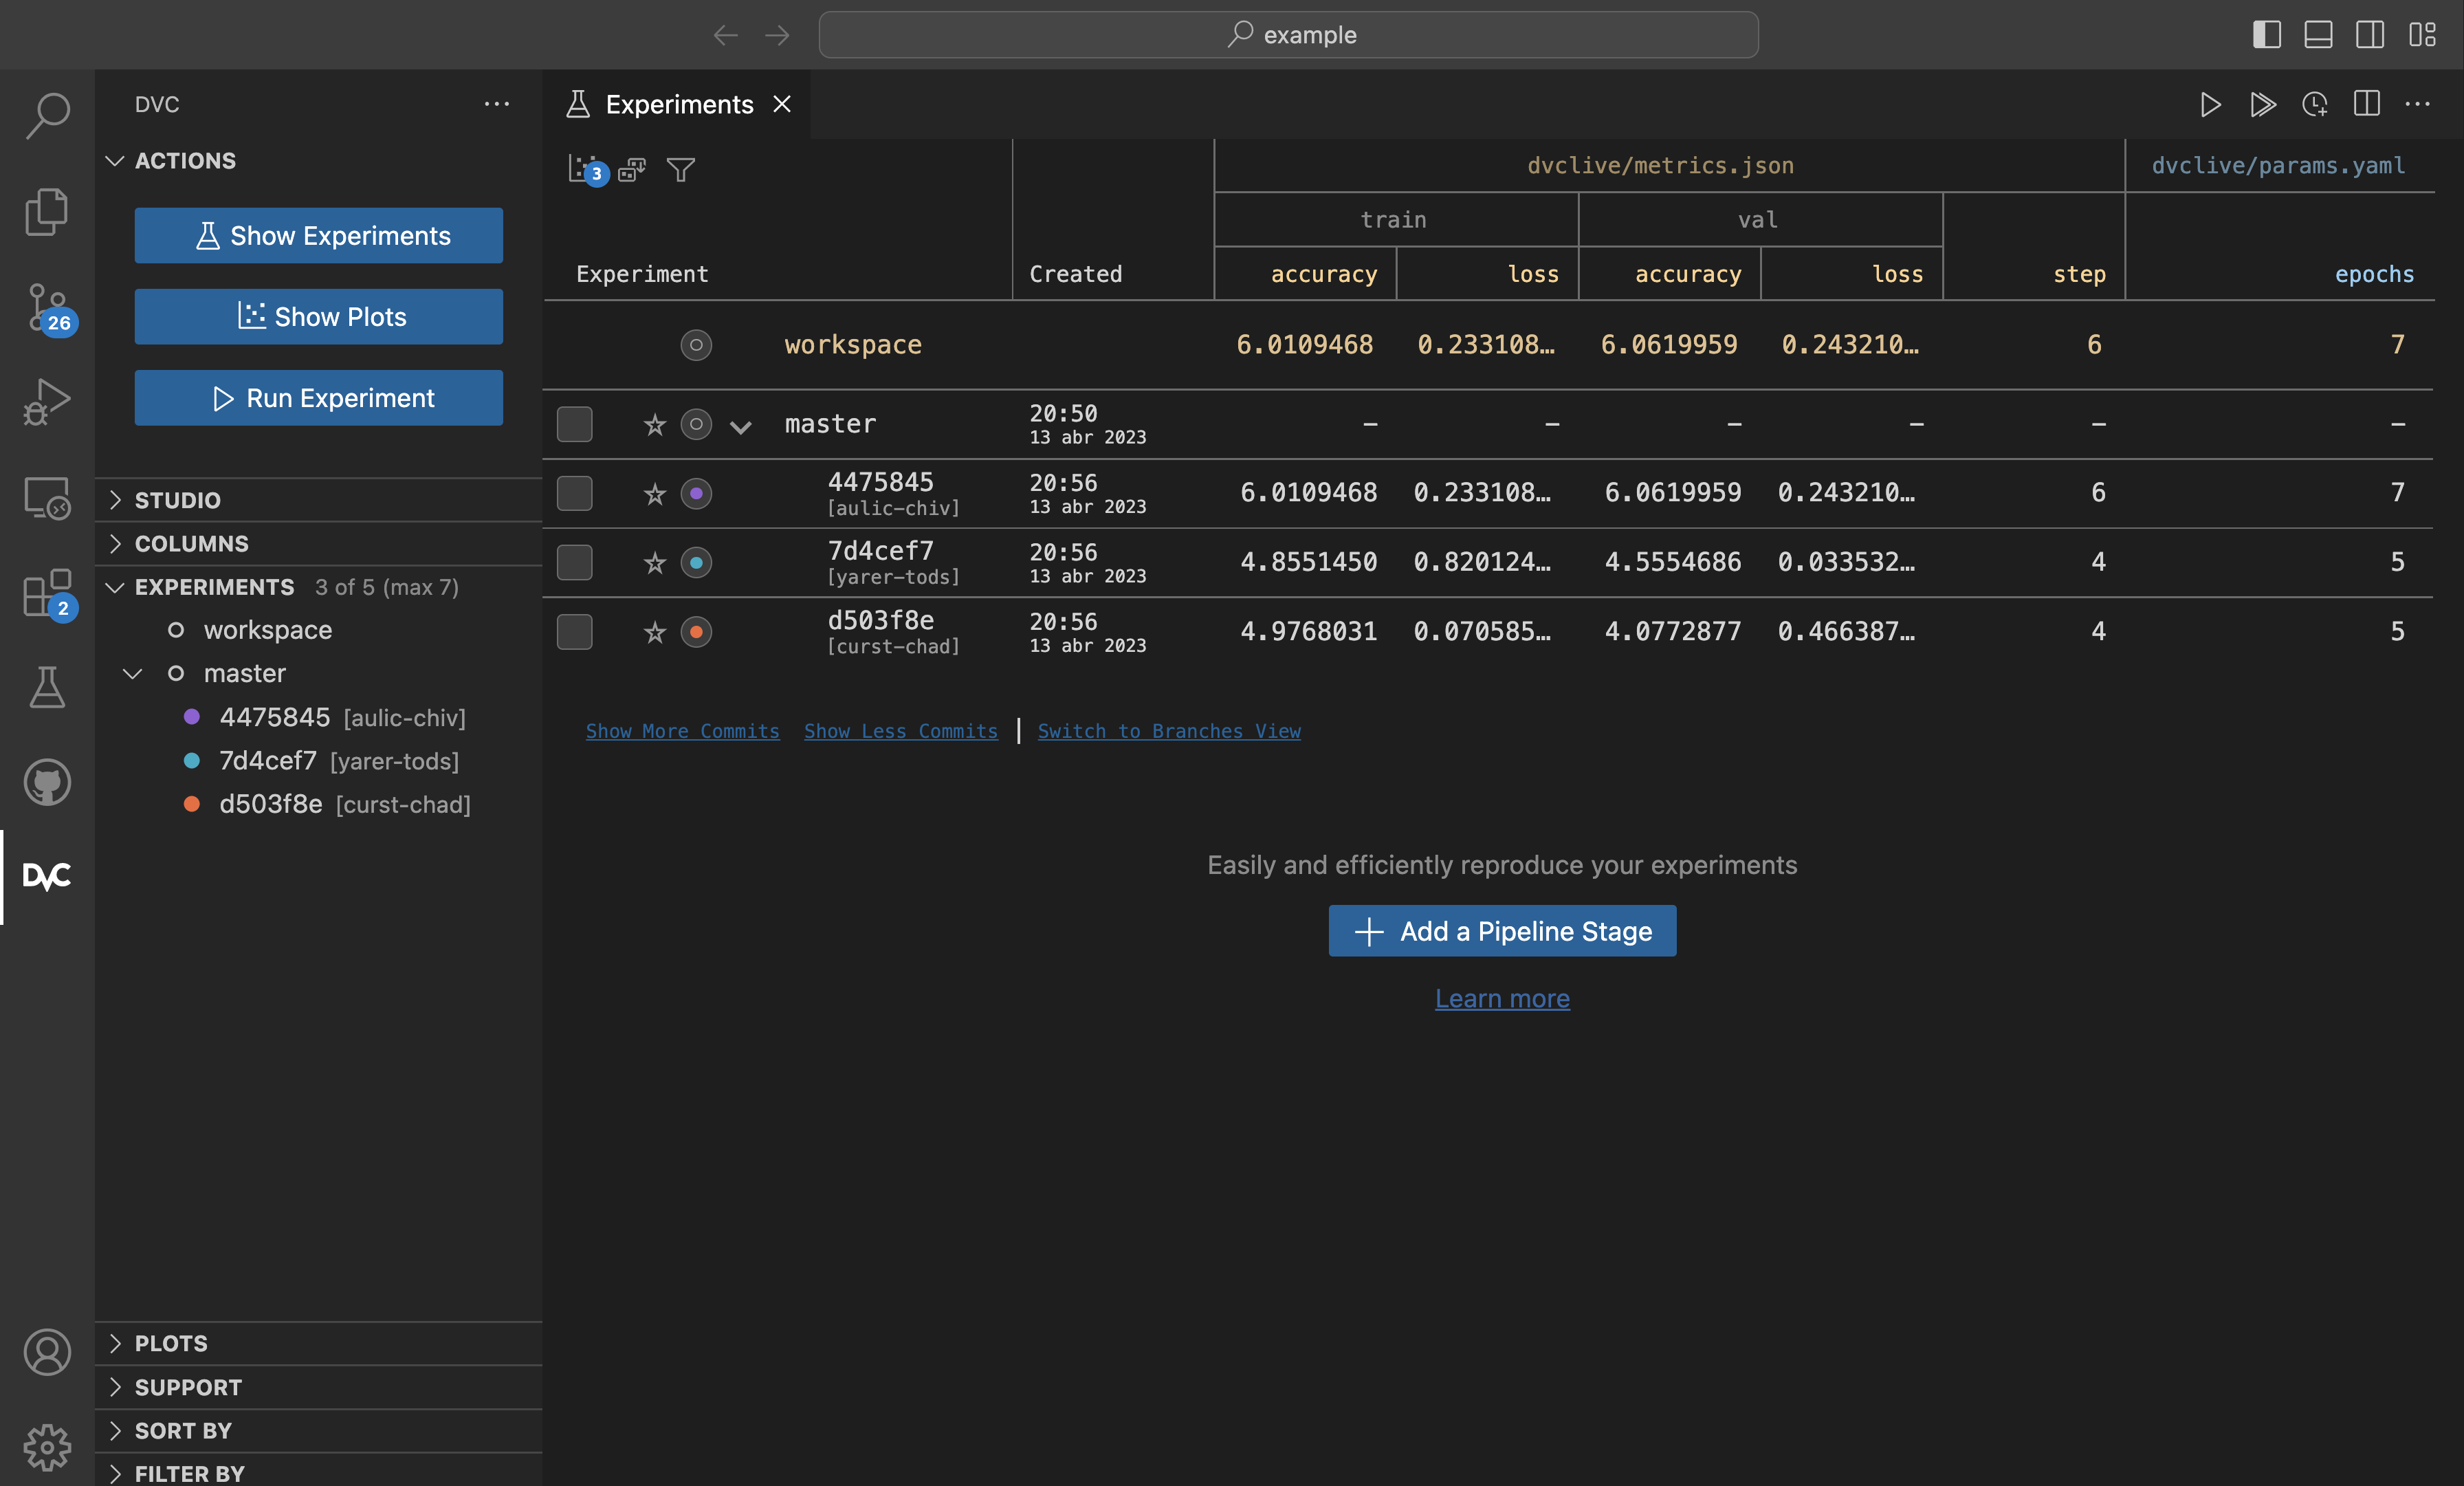Viewport: 2464px width, 1486px height.
Task: Click the example search field at top
Action: (x=1288, y=35)
